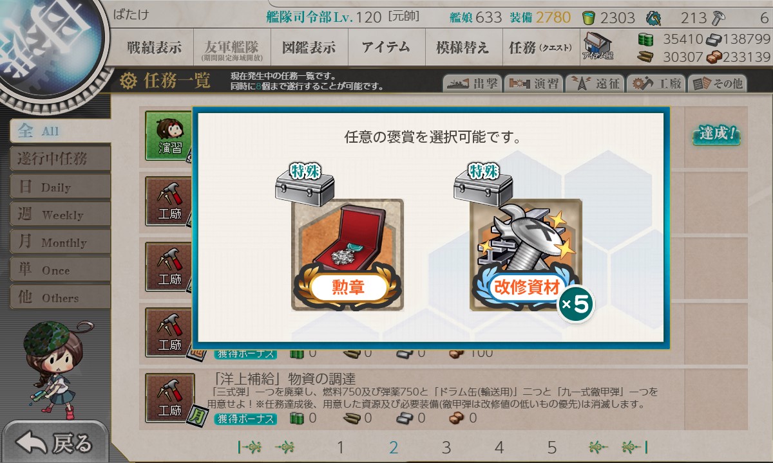Go to quest page 3
Image resolution: width=773 pixels, height=463 pixels.
[446, 448]
